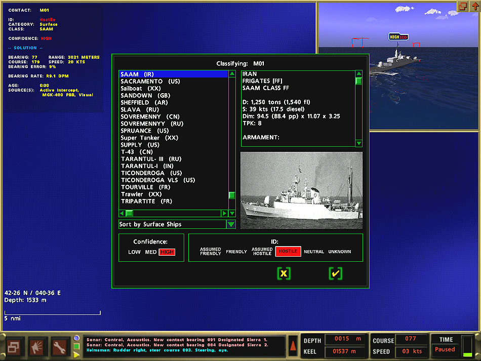Click the explosion weapons icon in bottom bar
This screenshot has width=481, height=361.
pyautogui.click(x=37, y=347)
